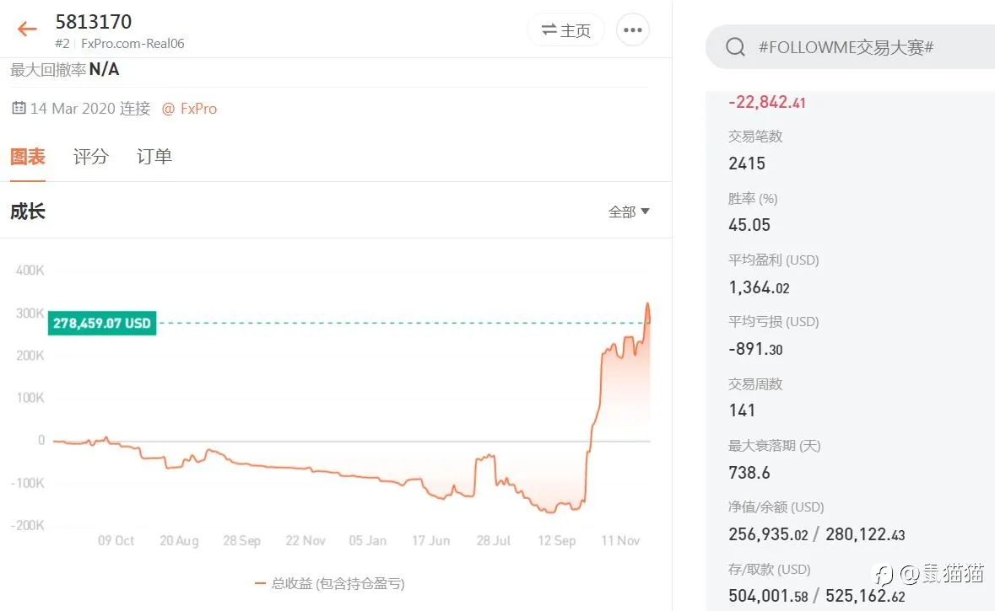The image size is (995, 611).
Task: Open the @ FxPro broker link
Action: tap(189, 109)
